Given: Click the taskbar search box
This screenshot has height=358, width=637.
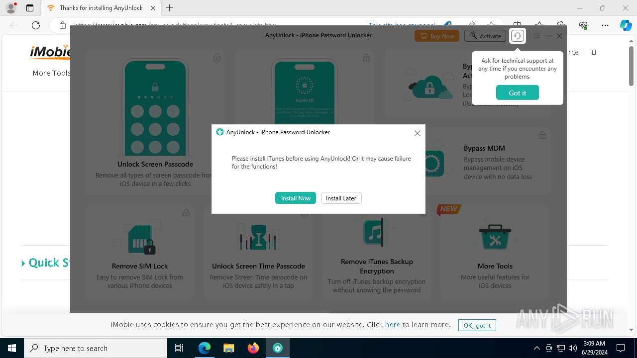Looking at the screenshot, I should click(x=96, y=348).
